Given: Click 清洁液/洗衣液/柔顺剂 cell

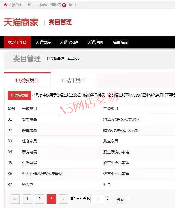Looking at the screenshot, I should tap(121, 120).
